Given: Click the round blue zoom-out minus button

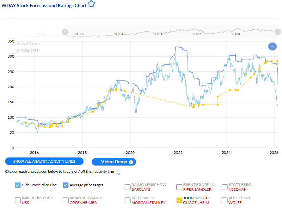Looking at the screenshot, I should pyautogui.click(x=272, y=47).
